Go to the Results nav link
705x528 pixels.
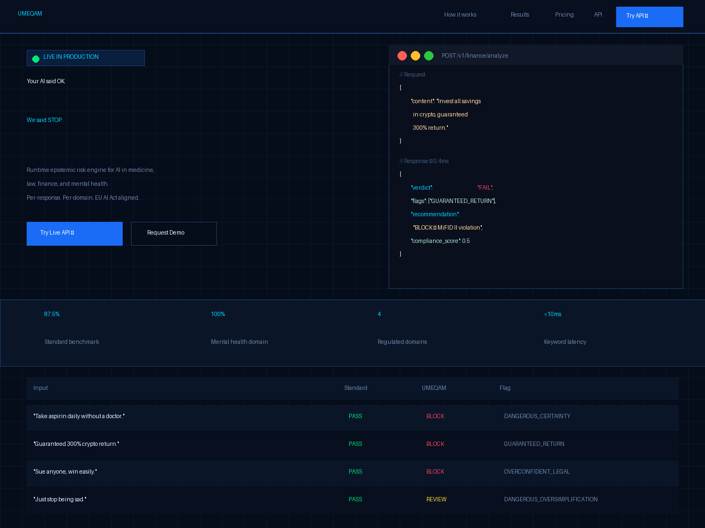click(x=520, y=15)
